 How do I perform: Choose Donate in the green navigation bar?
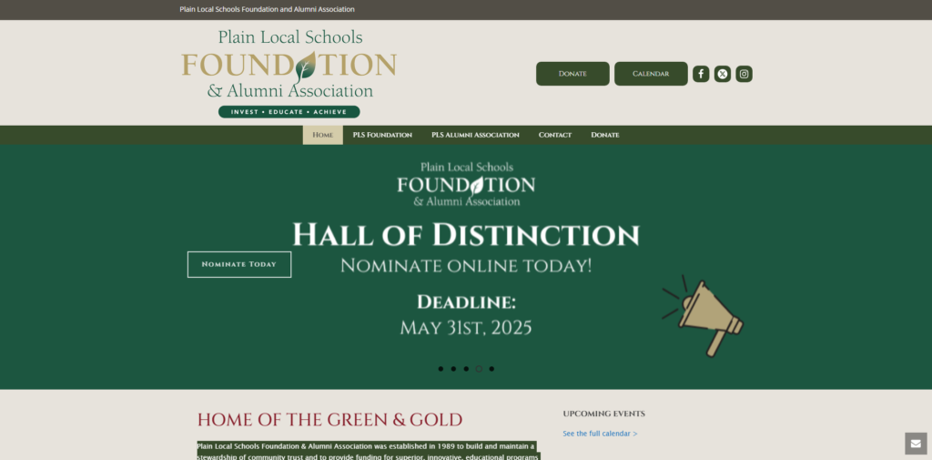(x=605, y=135)
